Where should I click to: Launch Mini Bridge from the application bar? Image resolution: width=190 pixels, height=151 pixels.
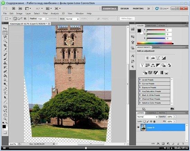[20, 9]
